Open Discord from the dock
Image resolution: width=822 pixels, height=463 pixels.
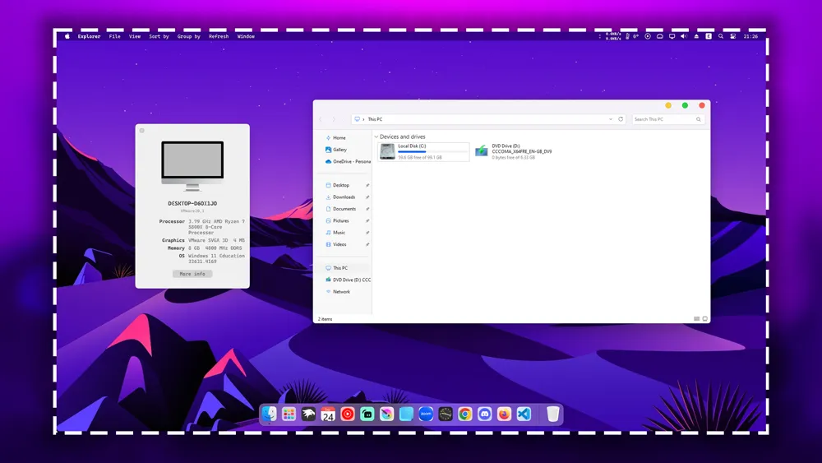[x=485, y=414]
